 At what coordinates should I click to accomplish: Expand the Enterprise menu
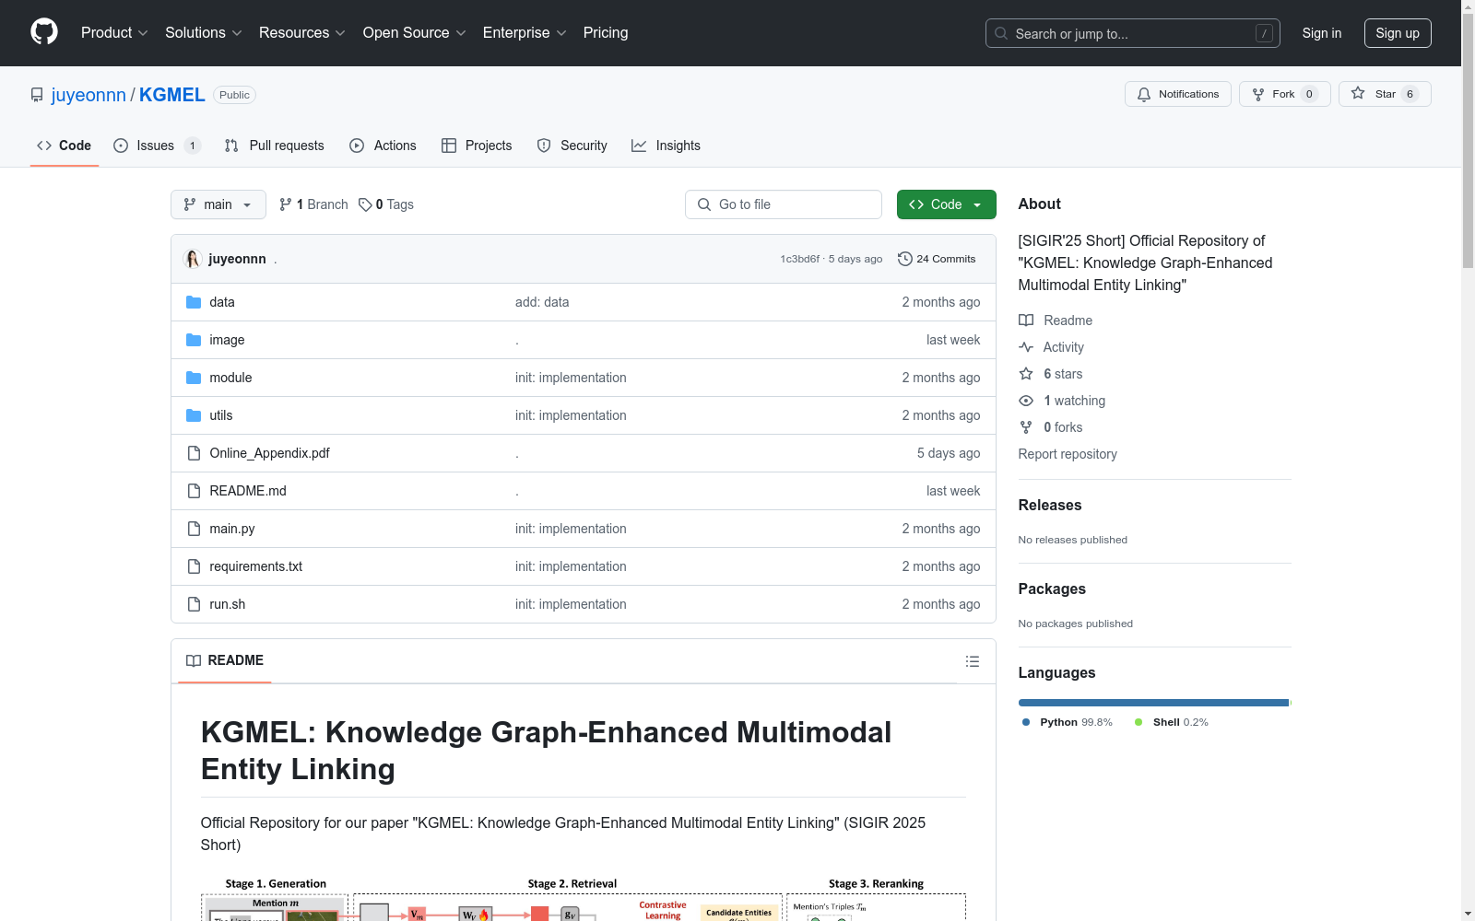(x=525, y=32)
